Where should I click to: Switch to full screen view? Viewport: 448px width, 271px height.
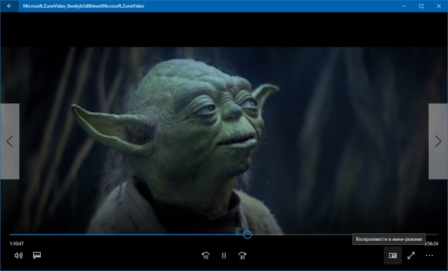point(411,256)
